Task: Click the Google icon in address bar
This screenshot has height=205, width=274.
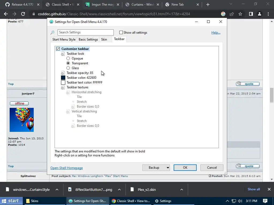Action: [x=223, y=14]
